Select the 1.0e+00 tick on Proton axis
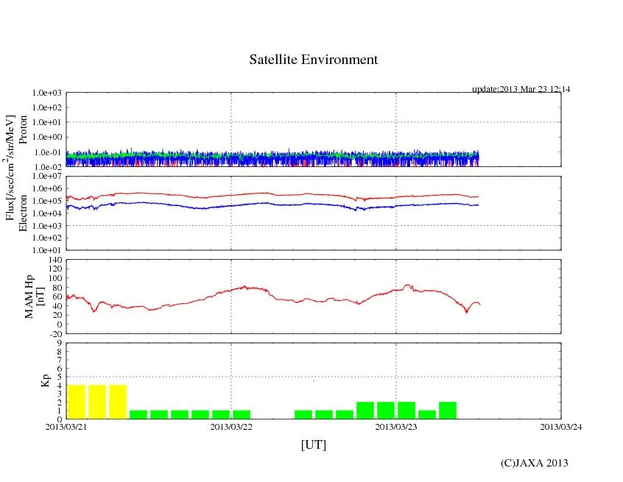The height and width of the screenshot is (482, 623). click(x=47, y=137)
